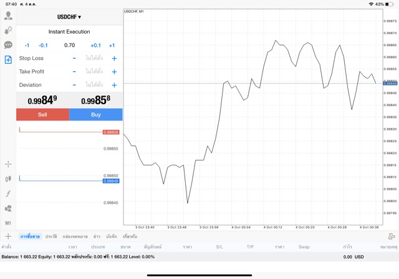Image resolution: width=399 pixels, height=279 pixels.
Task: Tap the 0.70 volume field
Action: (69, 45)
